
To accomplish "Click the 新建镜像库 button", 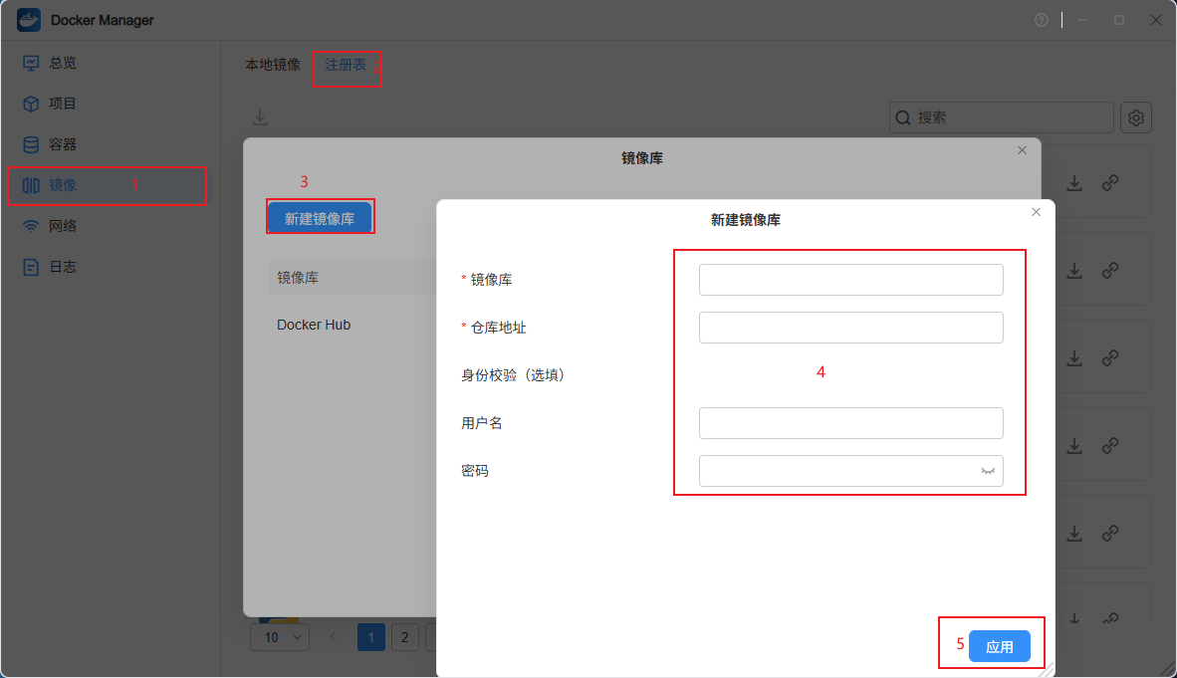I will click(x=320, y=218).
